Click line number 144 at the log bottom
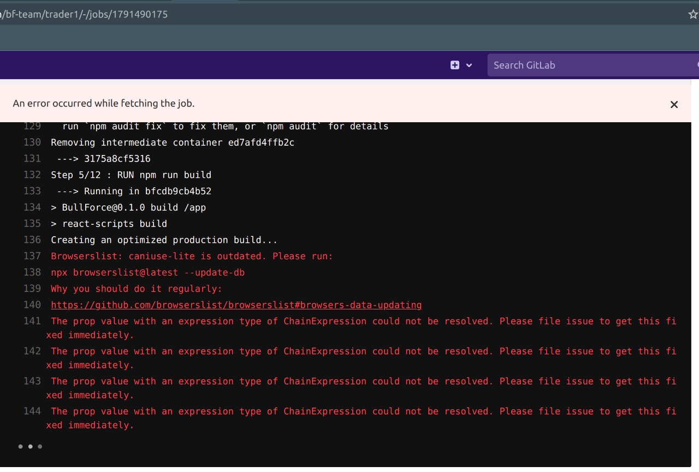Screen dimensions: 699x472 tap(32, 411)
